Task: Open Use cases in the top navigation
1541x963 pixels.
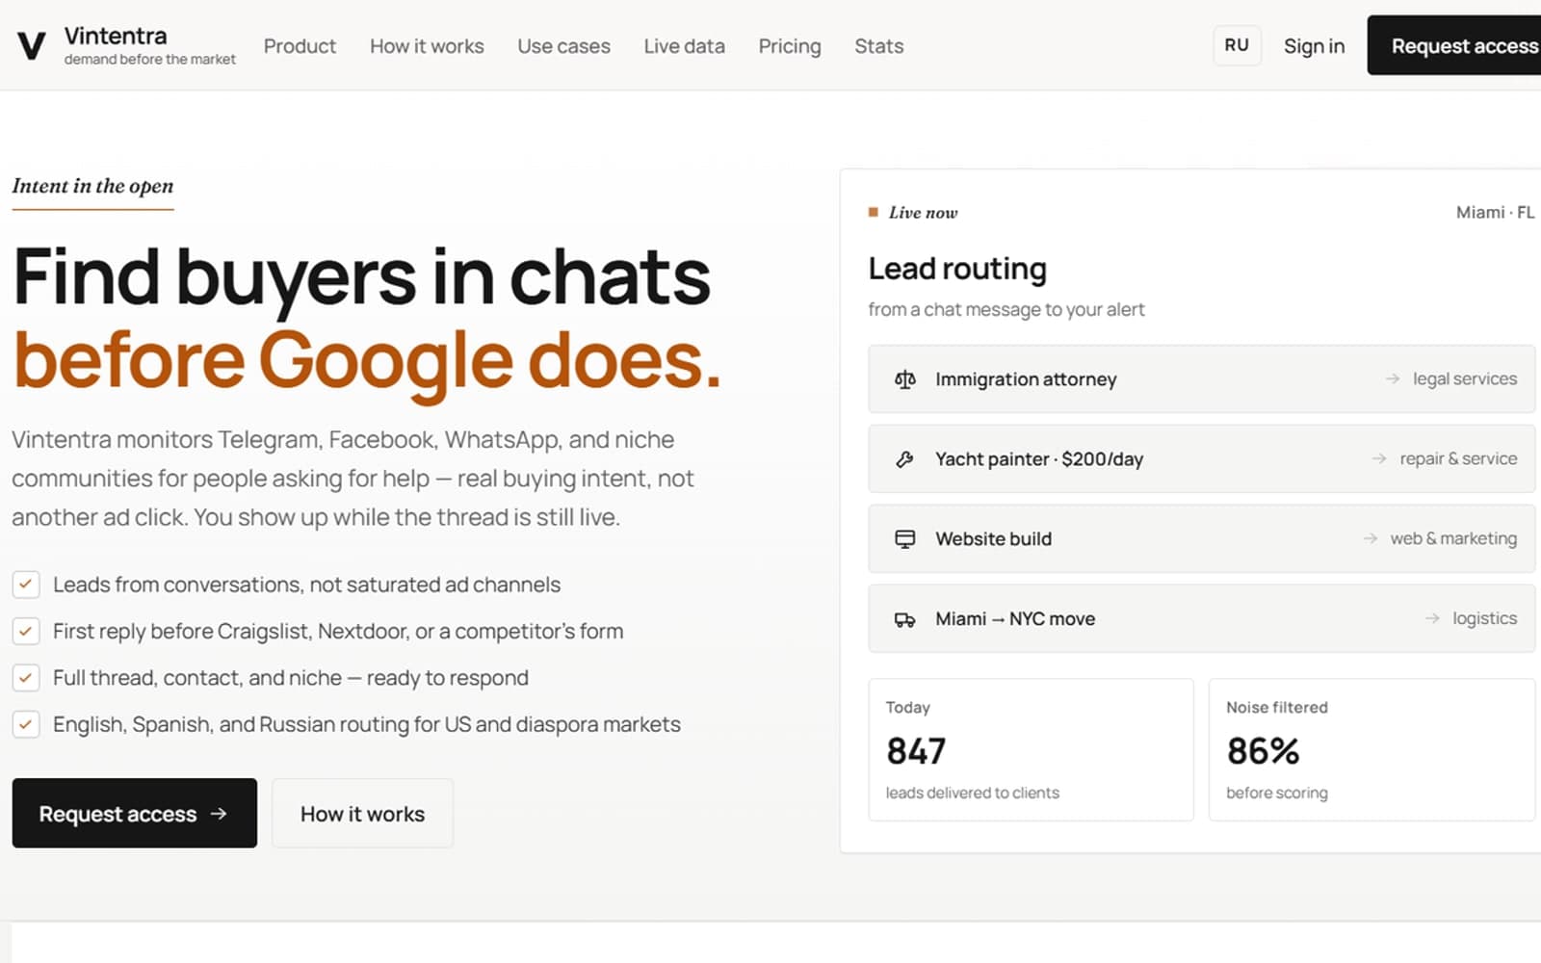Action: click(x=563, y=46)
